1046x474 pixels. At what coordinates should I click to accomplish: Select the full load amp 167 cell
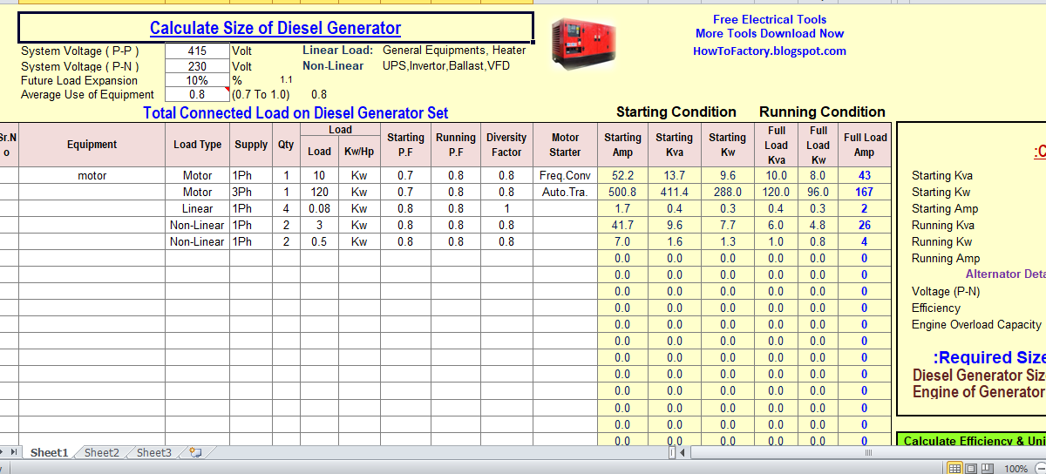click(x=865, y=192)
